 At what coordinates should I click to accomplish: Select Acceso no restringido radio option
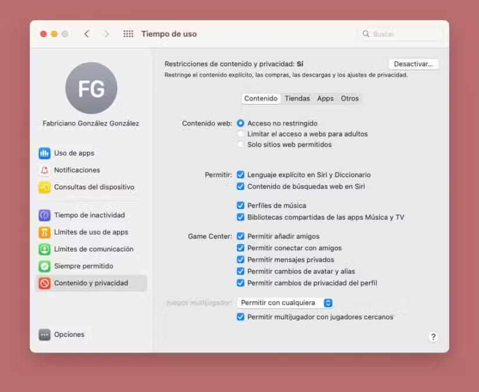tap(241, 123)
